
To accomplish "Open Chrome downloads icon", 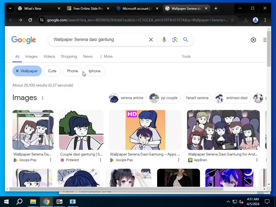I will click(x=246, y=20).
